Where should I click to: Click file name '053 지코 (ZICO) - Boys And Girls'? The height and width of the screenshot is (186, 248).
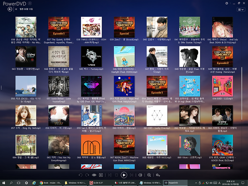point(124,100)
